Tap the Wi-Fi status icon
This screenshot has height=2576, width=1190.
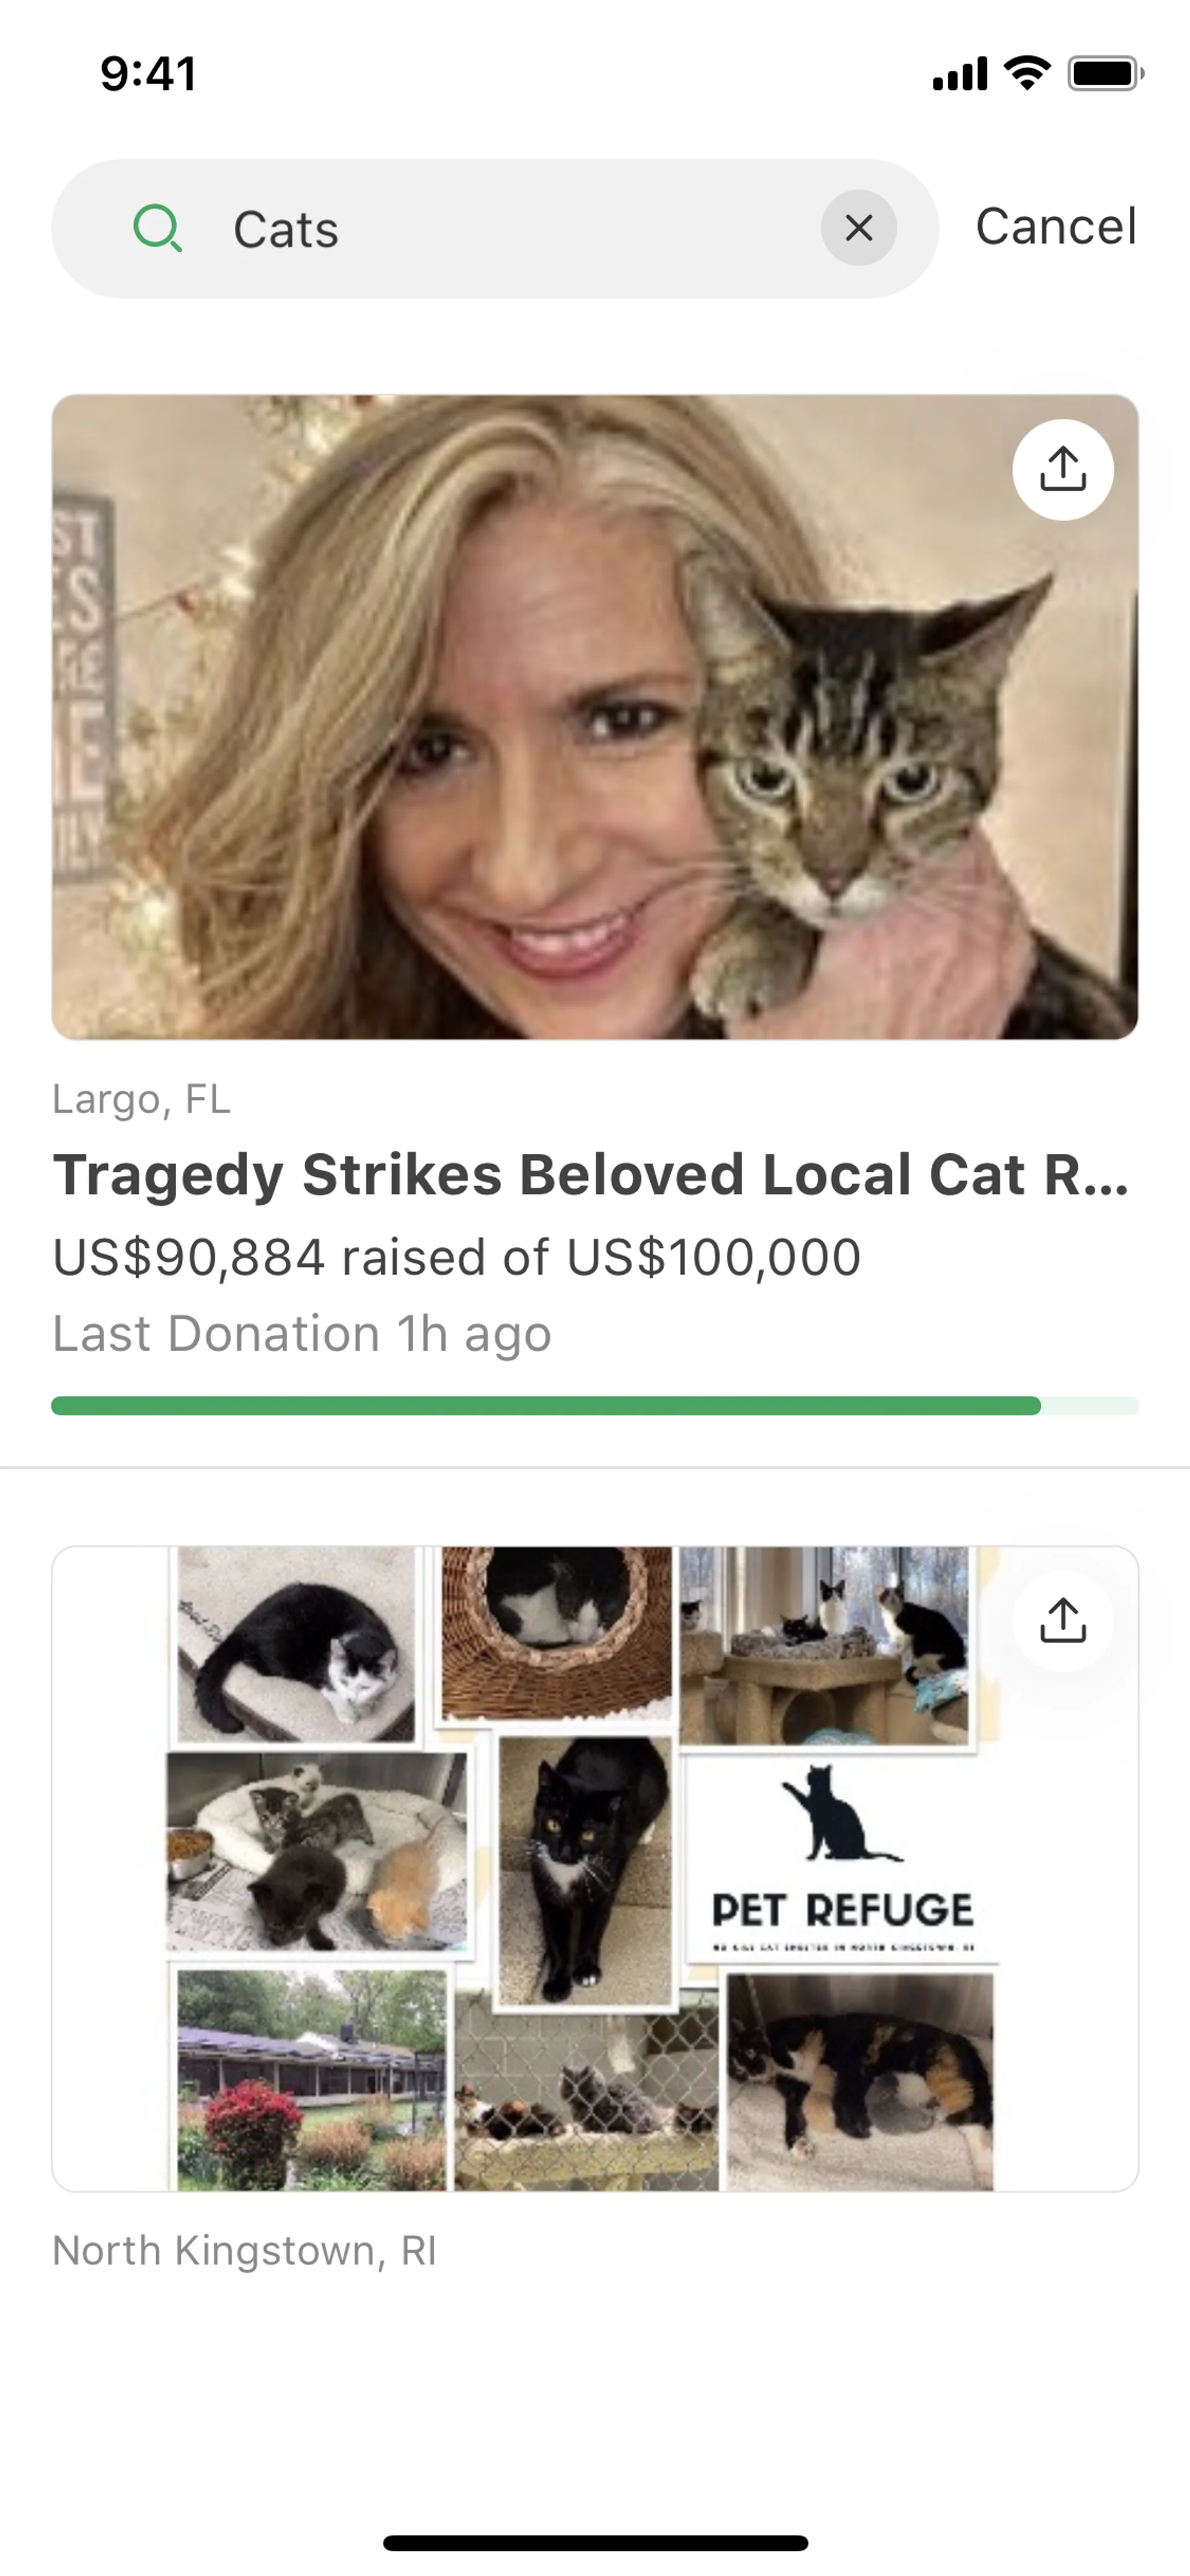pos(1027,73)
